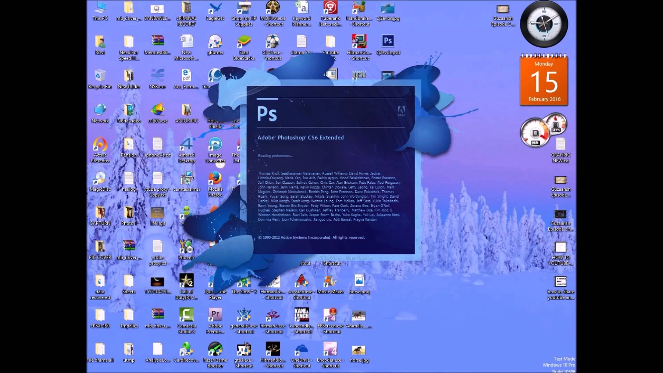The width and height of the screenshot is (663, 373).
Task: Select the horse.png image file
Action: tap(359, 281)
